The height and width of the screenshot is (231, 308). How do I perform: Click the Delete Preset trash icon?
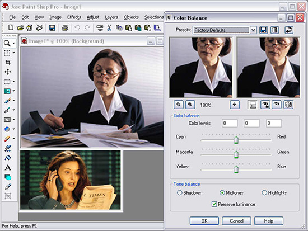coord(275,30)
